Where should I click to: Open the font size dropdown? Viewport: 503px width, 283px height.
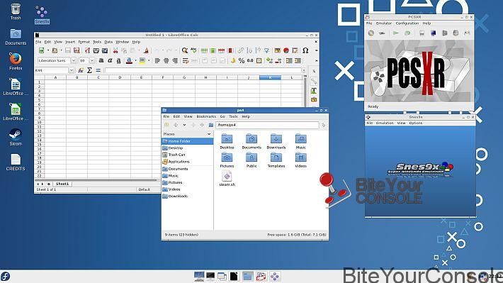[92, 60]
